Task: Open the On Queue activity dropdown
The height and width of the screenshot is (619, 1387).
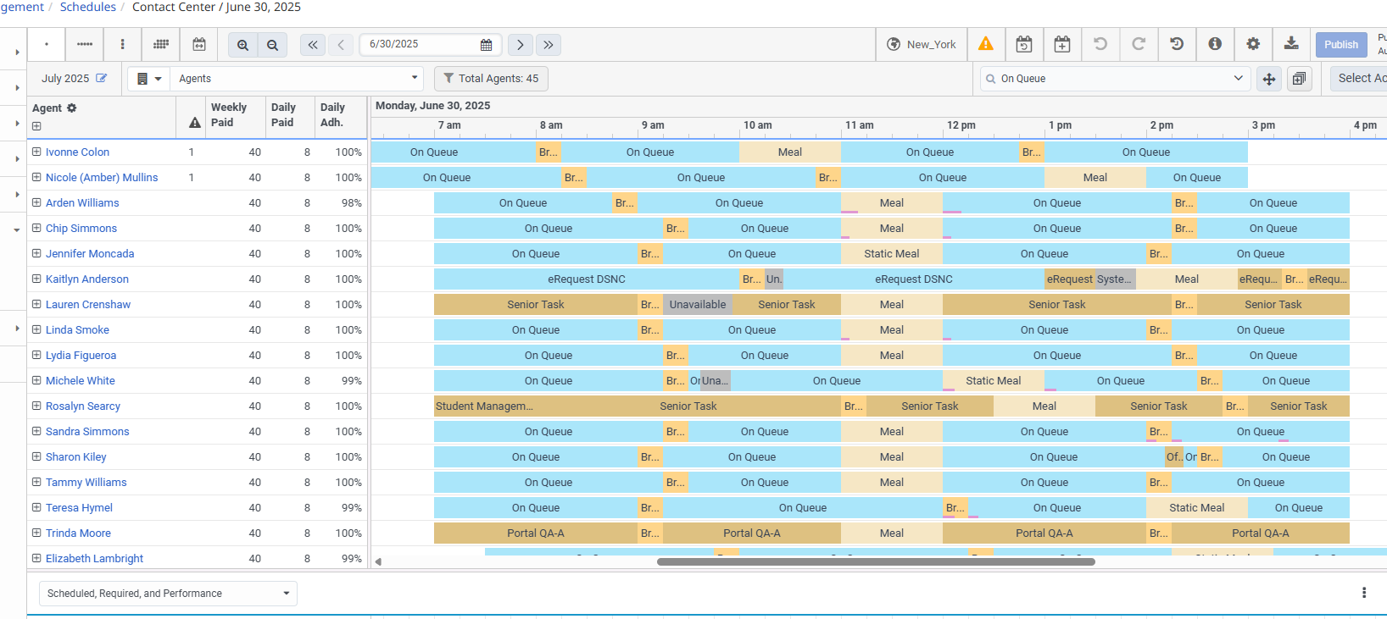Action: (x=1116, y=79)
